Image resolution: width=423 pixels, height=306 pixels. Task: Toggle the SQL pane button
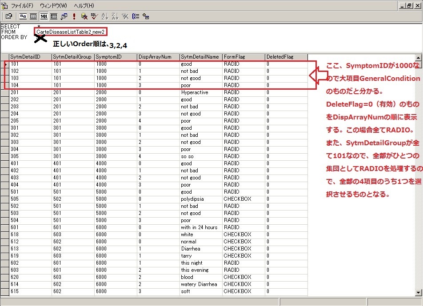point(44,16)
